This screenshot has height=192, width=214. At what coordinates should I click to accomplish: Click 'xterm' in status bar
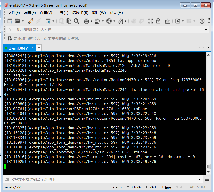tap(117, 187)
